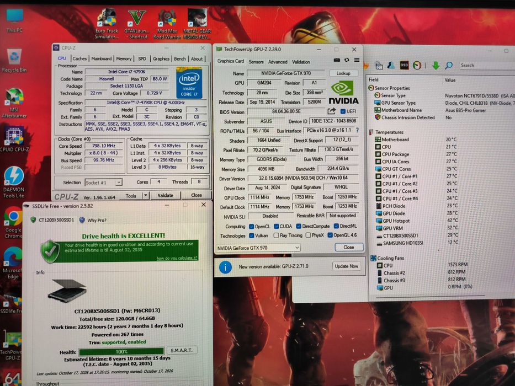
Task: Click SSDLife Health 100% progress bar
Action: pyautogui.click(x=121, y=352)
